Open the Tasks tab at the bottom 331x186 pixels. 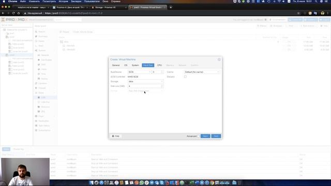[6, 149]
